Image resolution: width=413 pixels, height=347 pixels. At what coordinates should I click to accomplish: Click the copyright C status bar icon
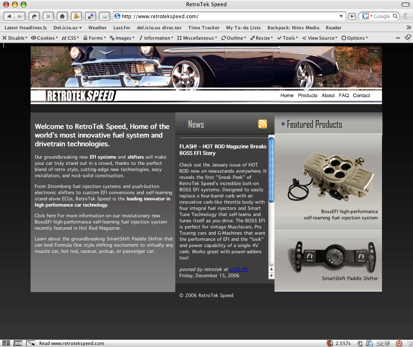[360, 343]
